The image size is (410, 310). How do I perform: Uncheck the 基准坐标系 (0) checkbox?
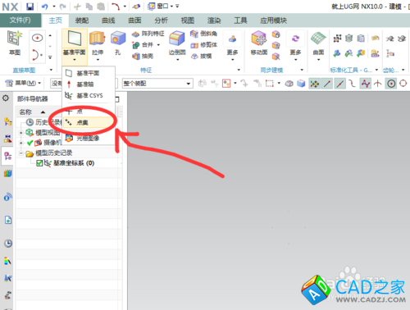(x=39, y=163)
